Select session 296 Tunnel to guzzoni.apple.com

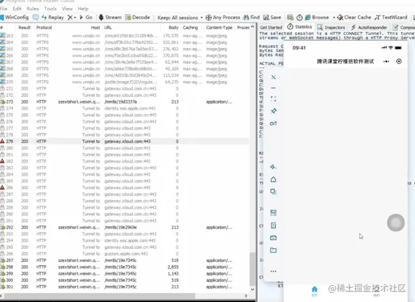[124, 254]
